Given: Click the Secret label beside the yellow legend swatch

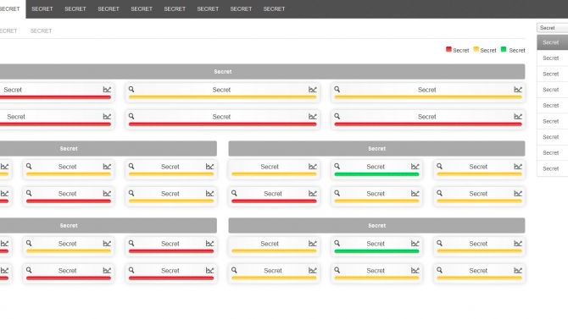Looking at the screenshot, I should [x=488, y=50].
